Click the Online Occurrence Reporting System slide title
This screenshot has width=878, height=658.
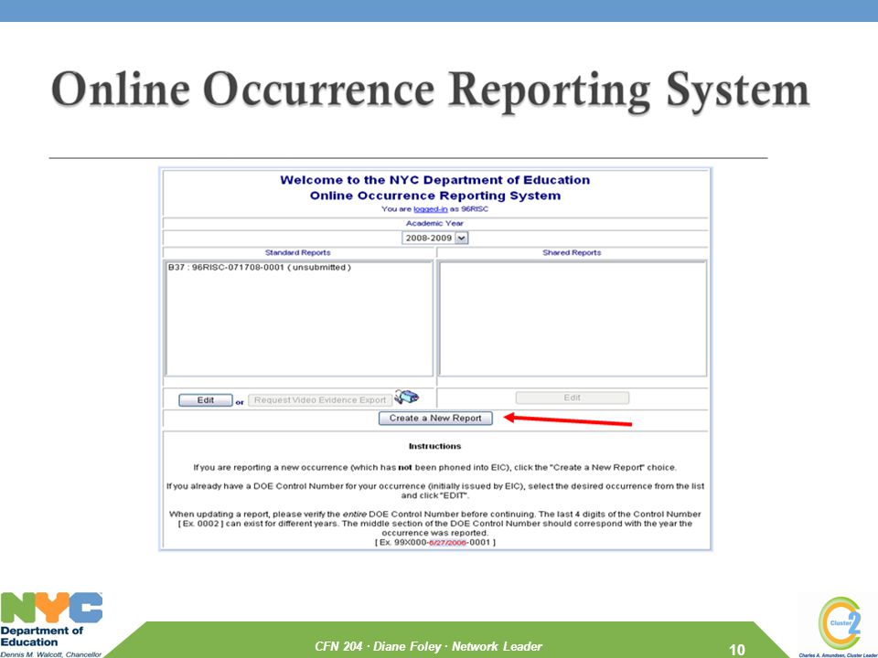430,90
